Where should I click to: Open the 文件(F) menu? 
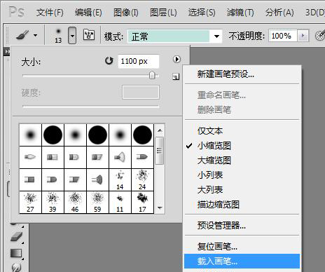50,13
